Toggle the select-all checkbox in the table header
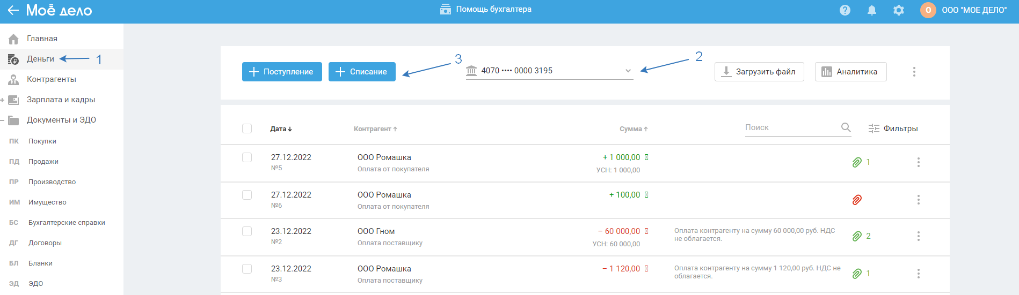The height and width of the screenshot is (295, 1019). point(247,128)
